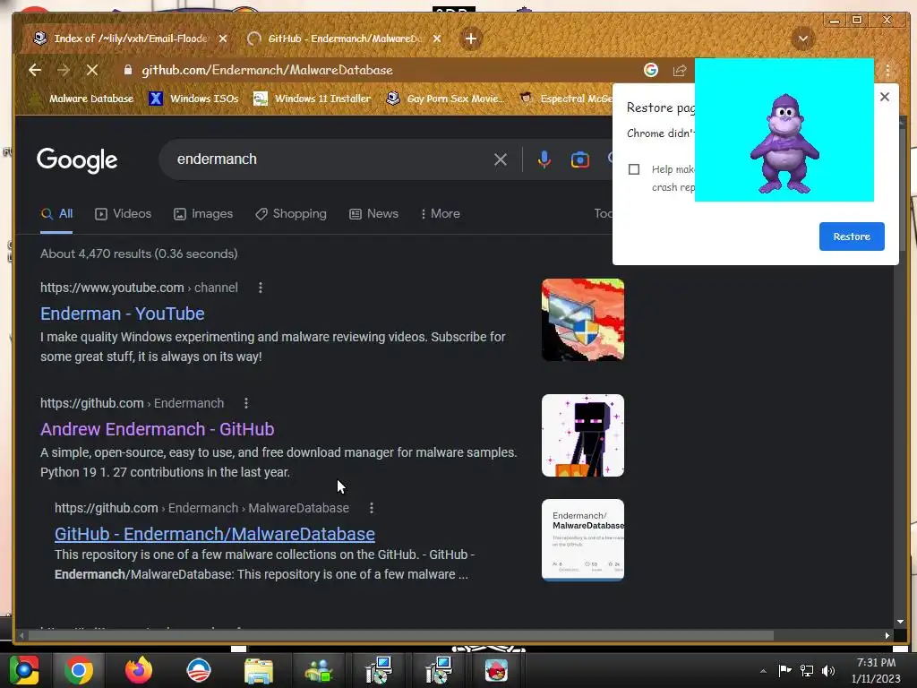Open the Espectral McGe bookmark
The height and width of the screenshot is (688, 917).
click(x=566, y=99)
